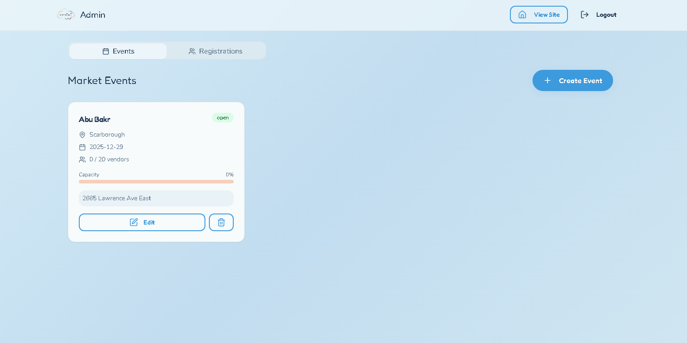Click the pencil icon inside the Edit button
Screen dimensions: 687x343
pyautogui.click(x=134, y=222)
